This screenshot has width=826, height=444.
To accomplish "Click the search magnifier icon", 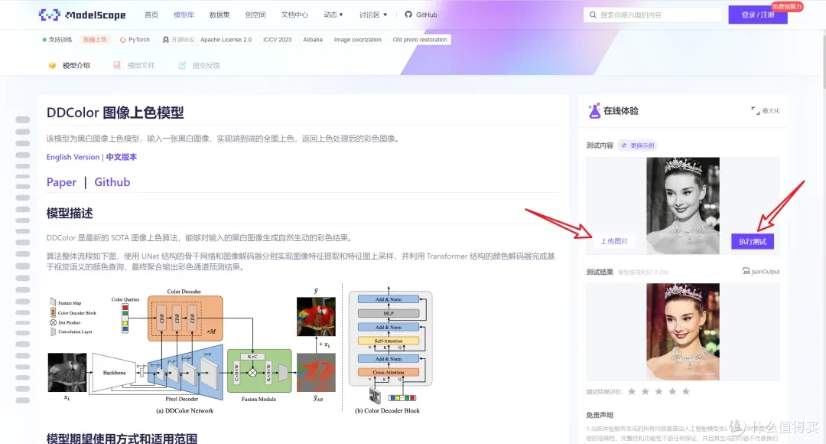I will pos(593,15).
